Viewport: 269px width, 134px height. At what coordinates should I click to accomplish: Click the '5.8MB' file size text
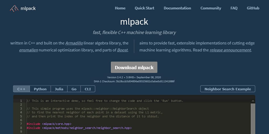tap(130, 77)
